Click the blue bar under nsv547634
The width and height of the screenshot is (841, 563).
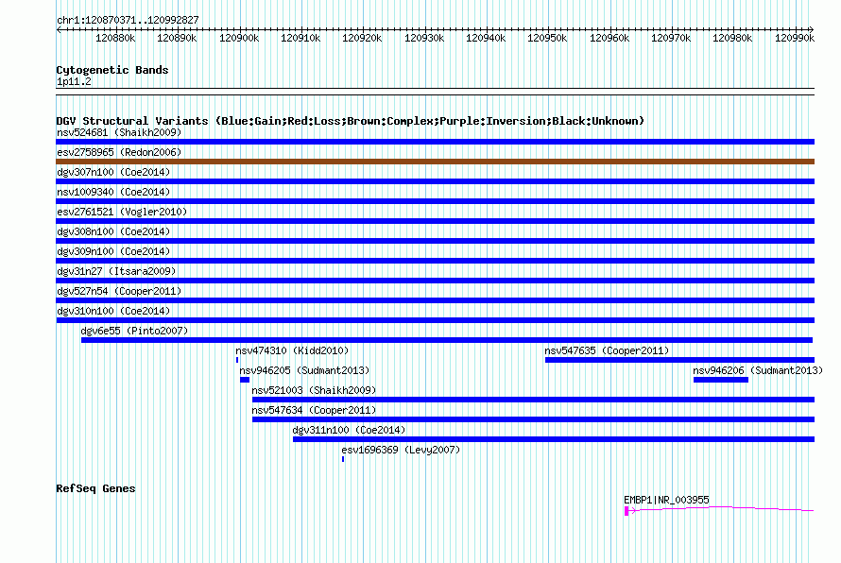pos(533,419)
